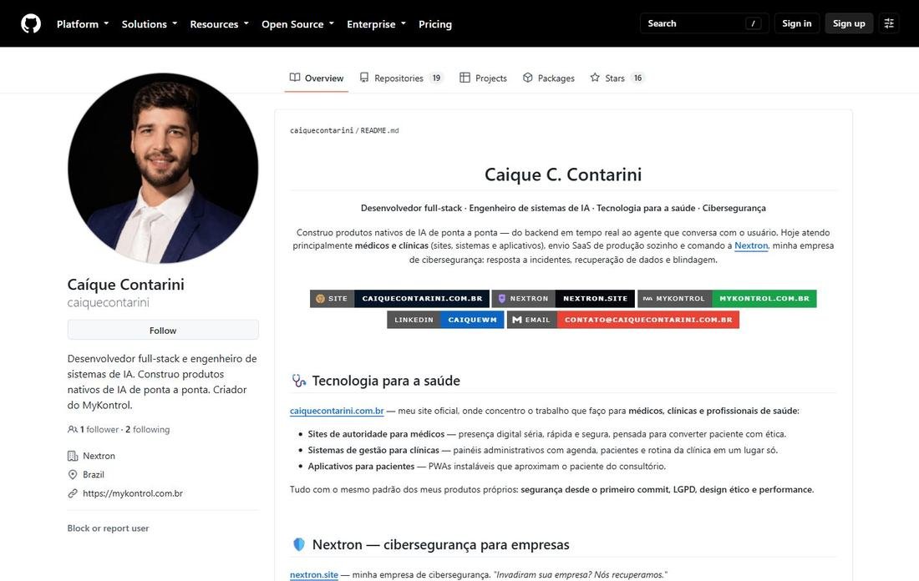The image size is (919, 581).
Task: Open the MYKONTROL mykontrol.com.br badge
Action: point(727,299)
